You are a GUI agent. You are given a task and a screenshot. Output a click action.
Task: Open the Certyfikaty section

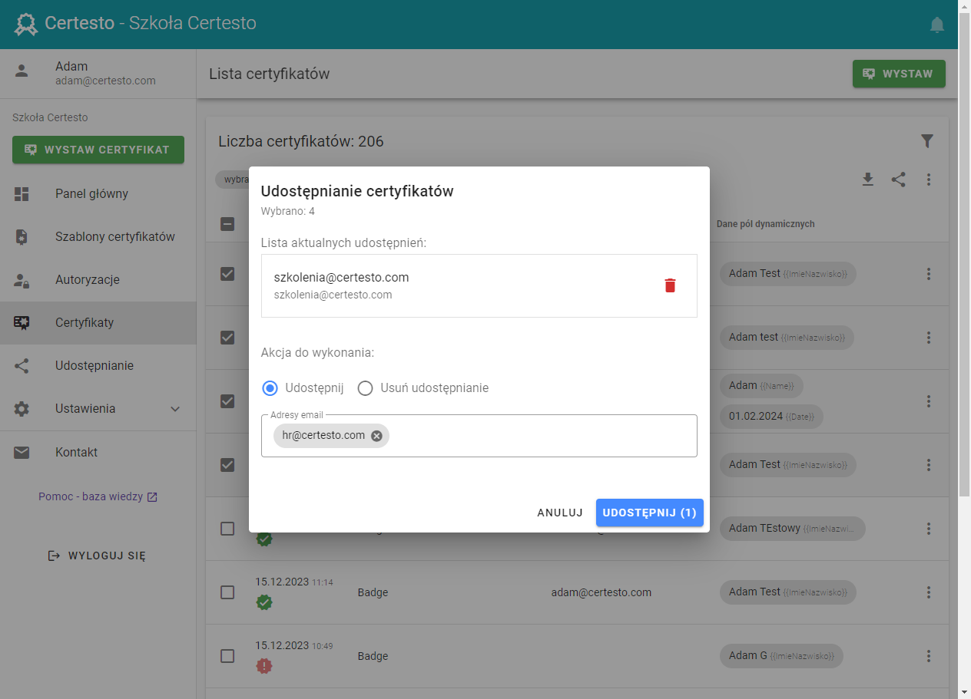pos(98,323)
